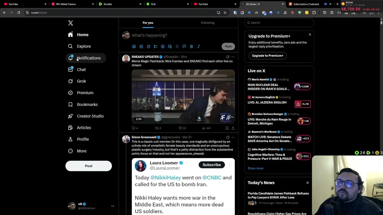Open account menu dots next to n8
Screen dimensions: 383x215
pos(113,206)
